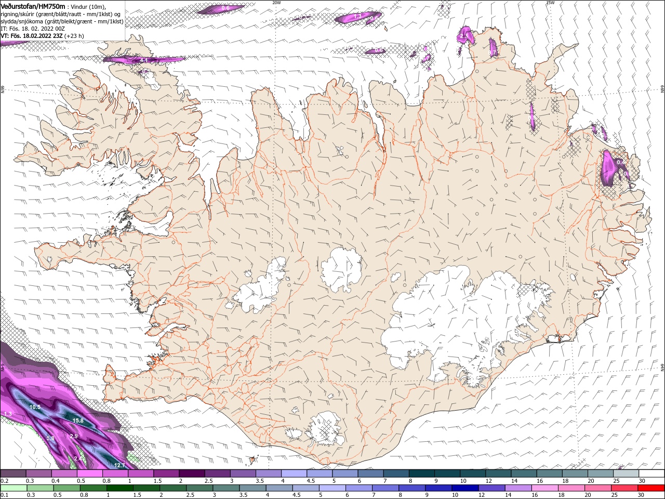
Task: Pick lower legend swatch between 10 and 12
Action: [x=465, y=488]
